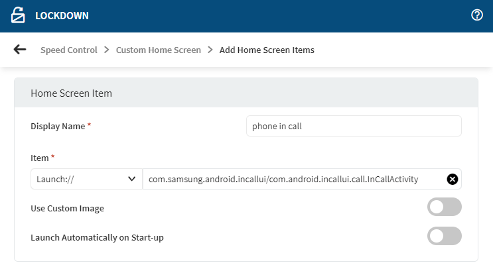Go back using the left arrow
The image size is (493, 275).
tap(20, 50)
